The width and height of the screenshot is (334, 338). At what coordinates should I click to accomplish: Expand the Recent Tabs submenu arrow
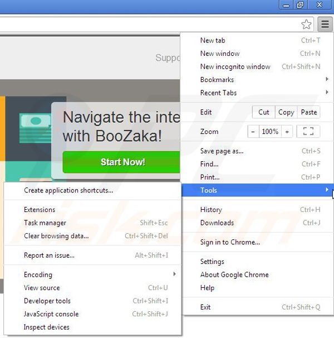click(x=327, y=92)
